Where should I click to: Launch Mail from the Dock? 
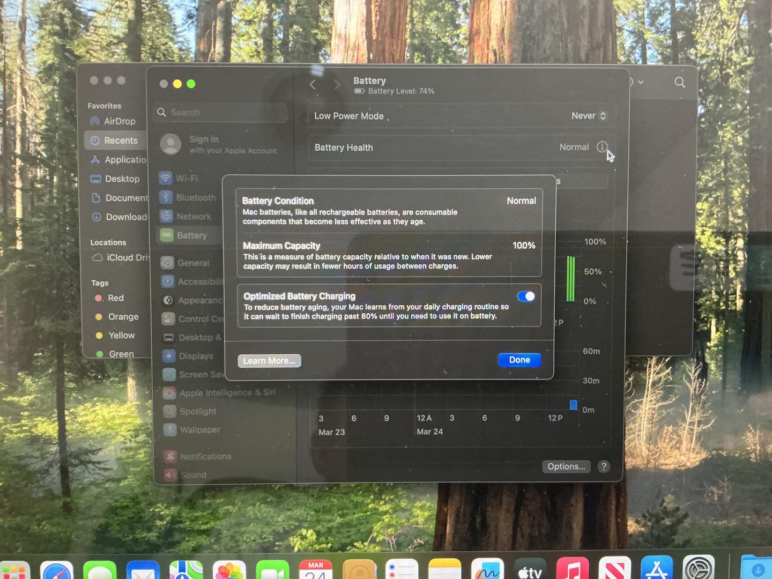pyautogui.click(x=143, y=570)
